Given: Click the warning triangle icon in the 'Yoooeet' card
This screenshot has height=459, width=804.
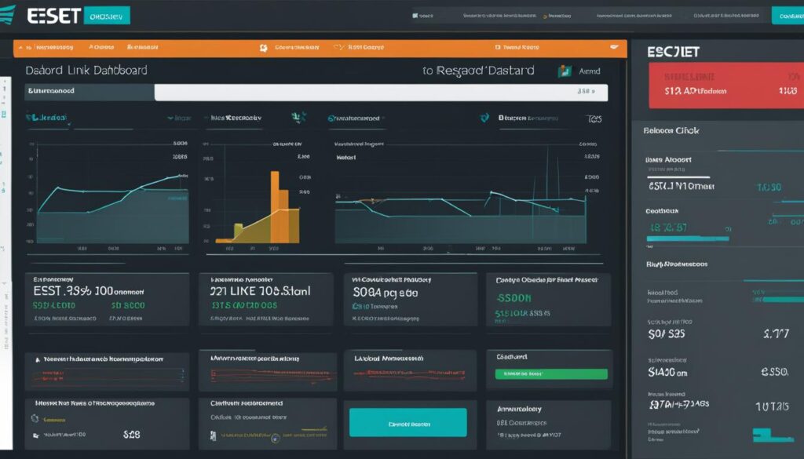Looking at the screenshot, I should click(37, 360).
